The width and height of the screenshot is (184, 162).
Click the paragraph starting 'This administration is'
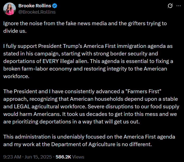(89, 141)
